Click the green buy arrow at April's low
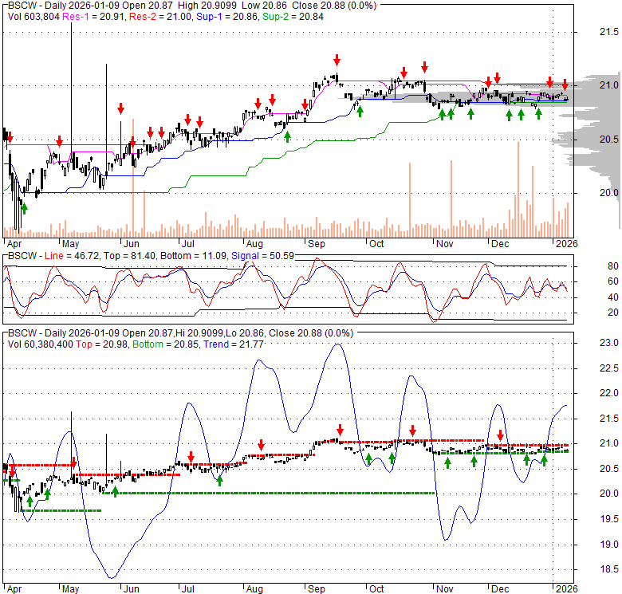This screenshot has width=622, height=594. [24, 207]
